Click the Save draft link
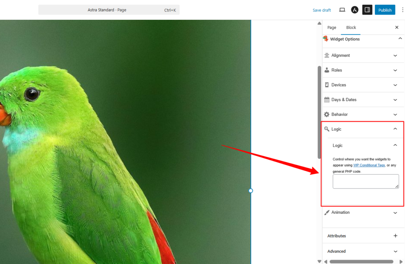Screen dimensions: 405x264 tap(322, 10)
